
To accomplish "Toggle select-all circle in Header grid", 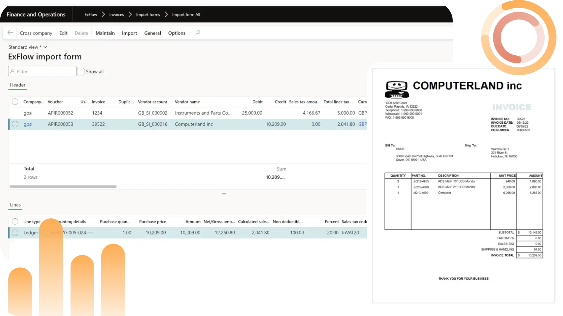I will pyautogui.click(x=15, y=102).
